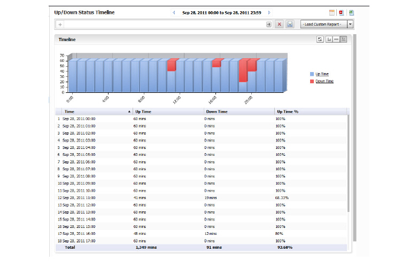Click the Load Custom Report dropdown arrow
This screenshot has height=261, width=409.
point(350,24)
